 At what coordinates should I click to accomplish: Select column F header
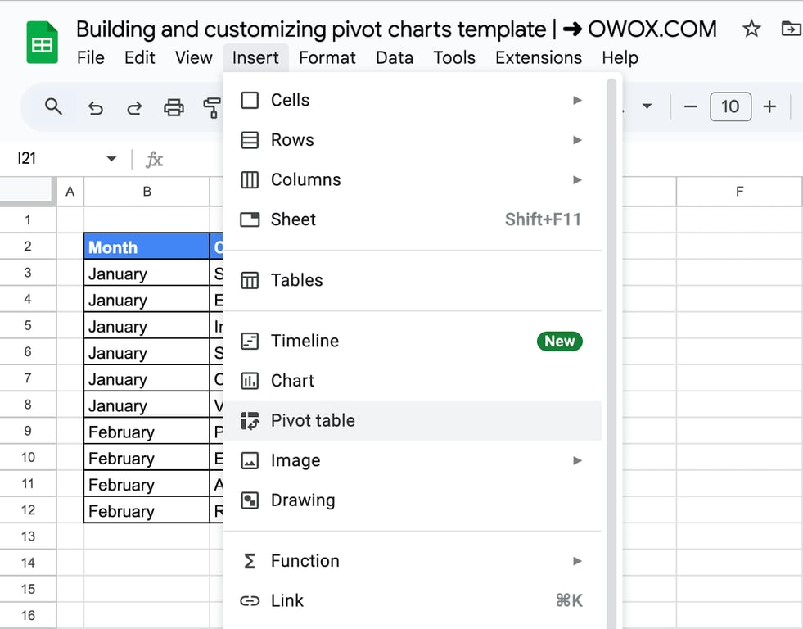pyautogui.click(x=739, y=192)
